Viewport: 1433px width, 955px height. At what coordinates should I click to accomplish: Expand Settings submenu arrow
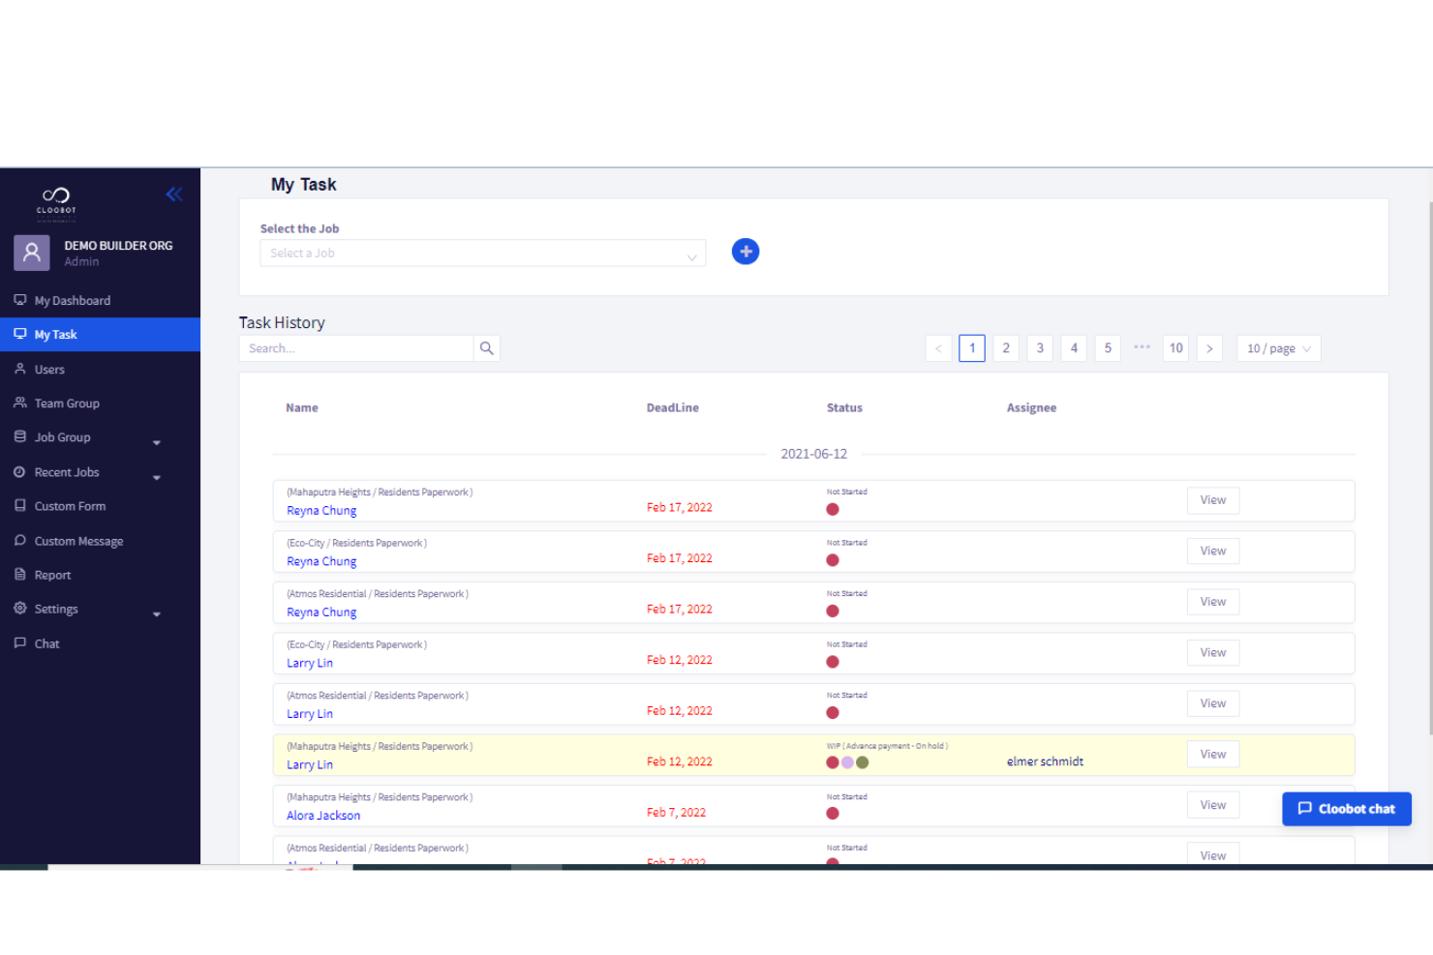157,614
